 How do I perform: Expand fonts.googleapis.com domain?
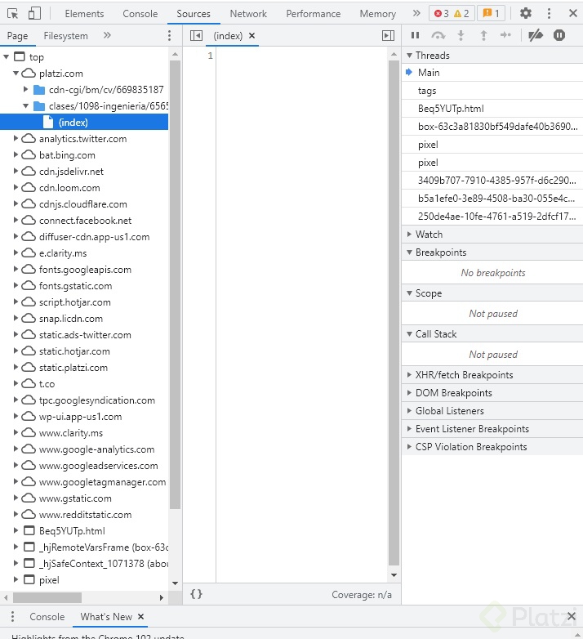click(16, 269)
